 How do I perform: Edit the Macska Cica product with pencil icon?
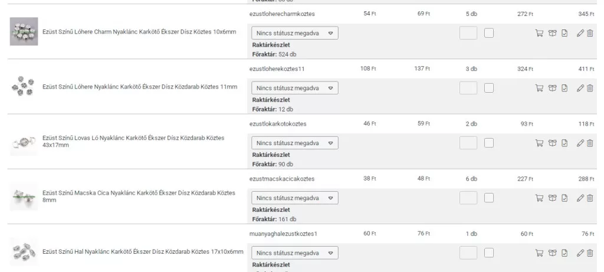click(x=580, y=198)
